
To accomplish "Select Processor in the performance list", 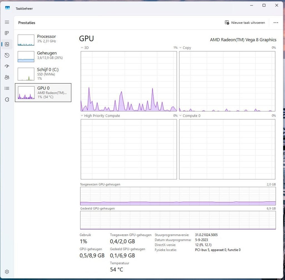I will tap(43, 40).
